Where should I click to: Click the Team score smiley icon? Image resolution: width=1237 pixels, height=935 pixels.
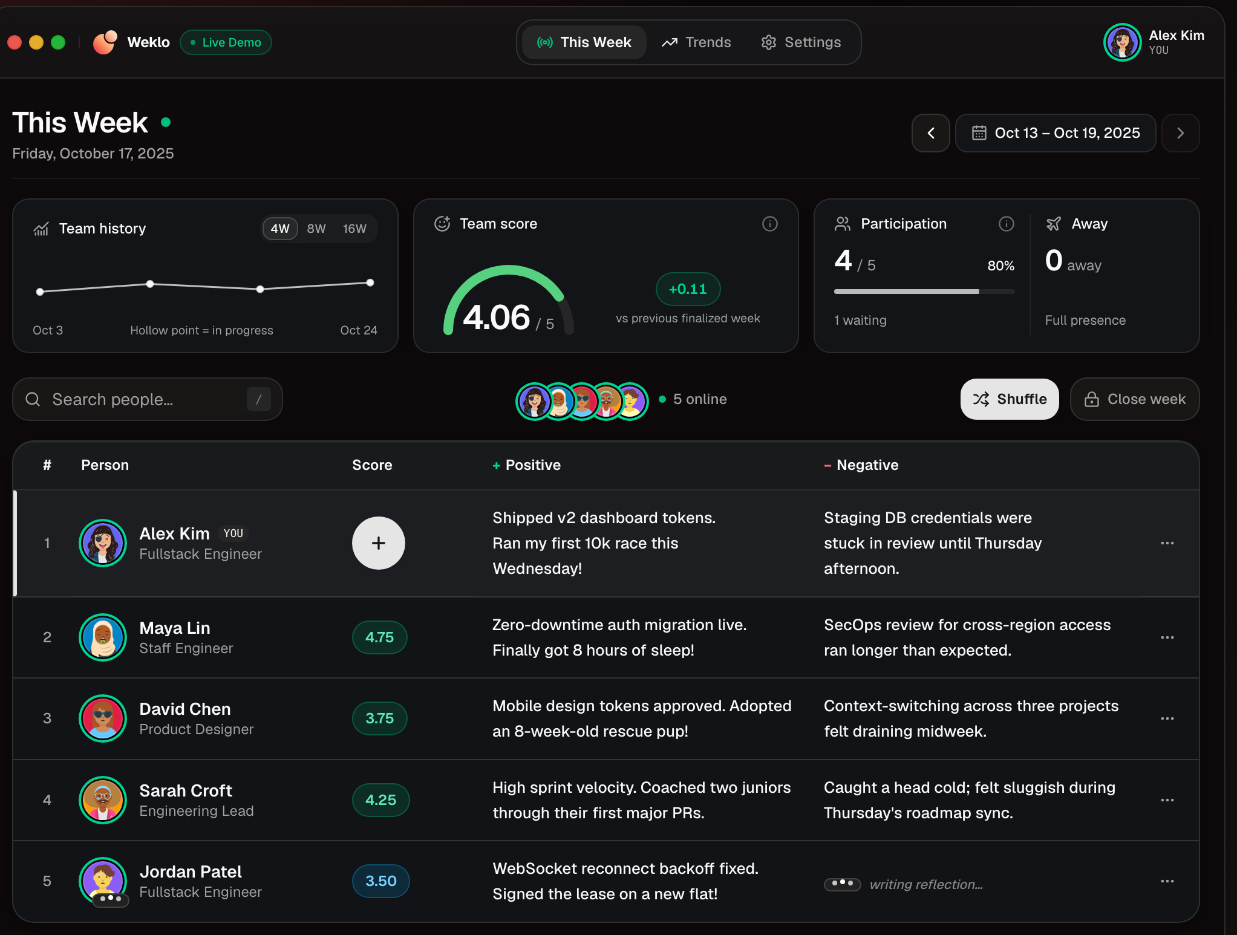(442, 224)
